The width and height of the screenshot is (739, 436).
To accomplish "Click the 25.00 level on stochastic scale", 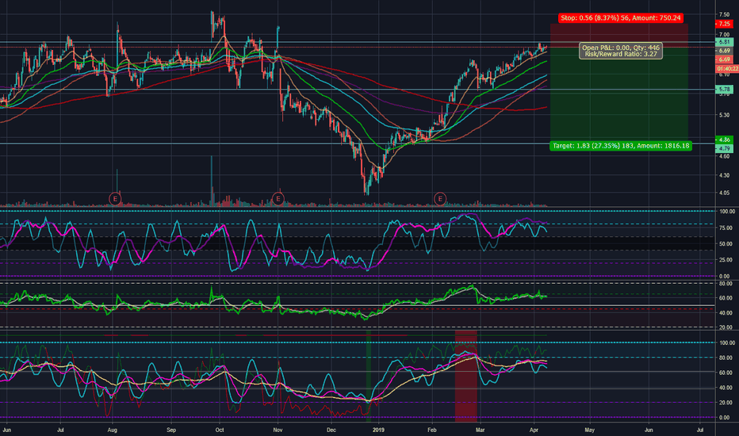I will click(726, 260).
